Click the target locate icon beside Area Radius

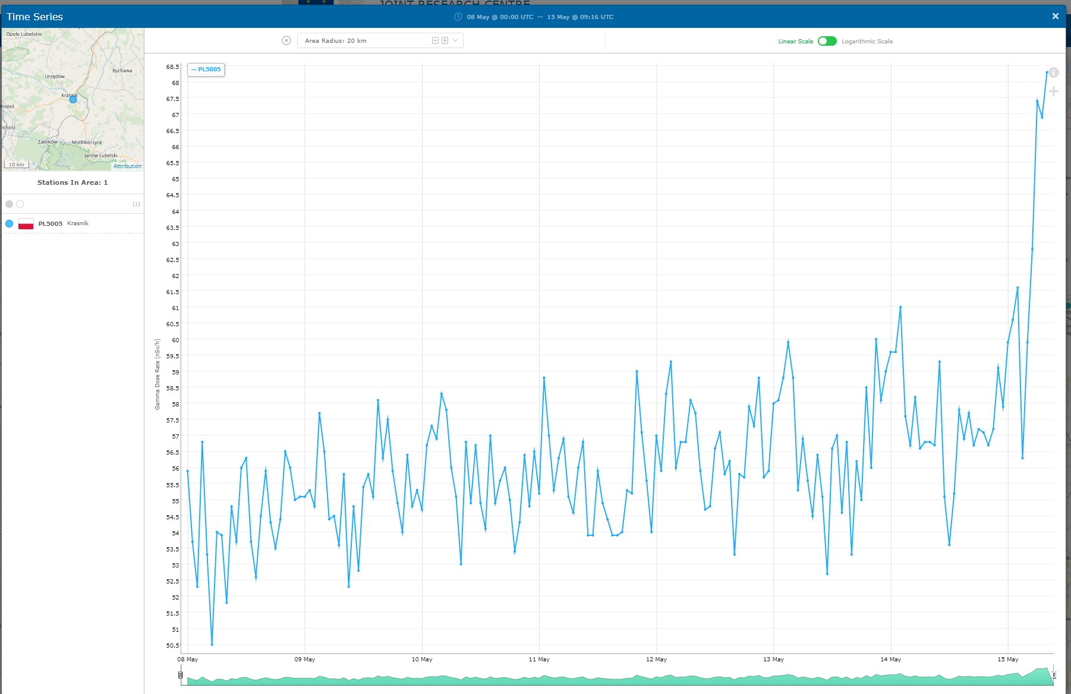tap(286, 40)
